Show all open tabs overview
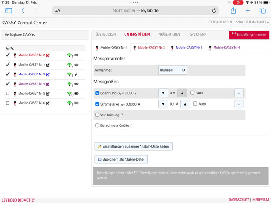 pyautogui.click(x=262, y=10)
